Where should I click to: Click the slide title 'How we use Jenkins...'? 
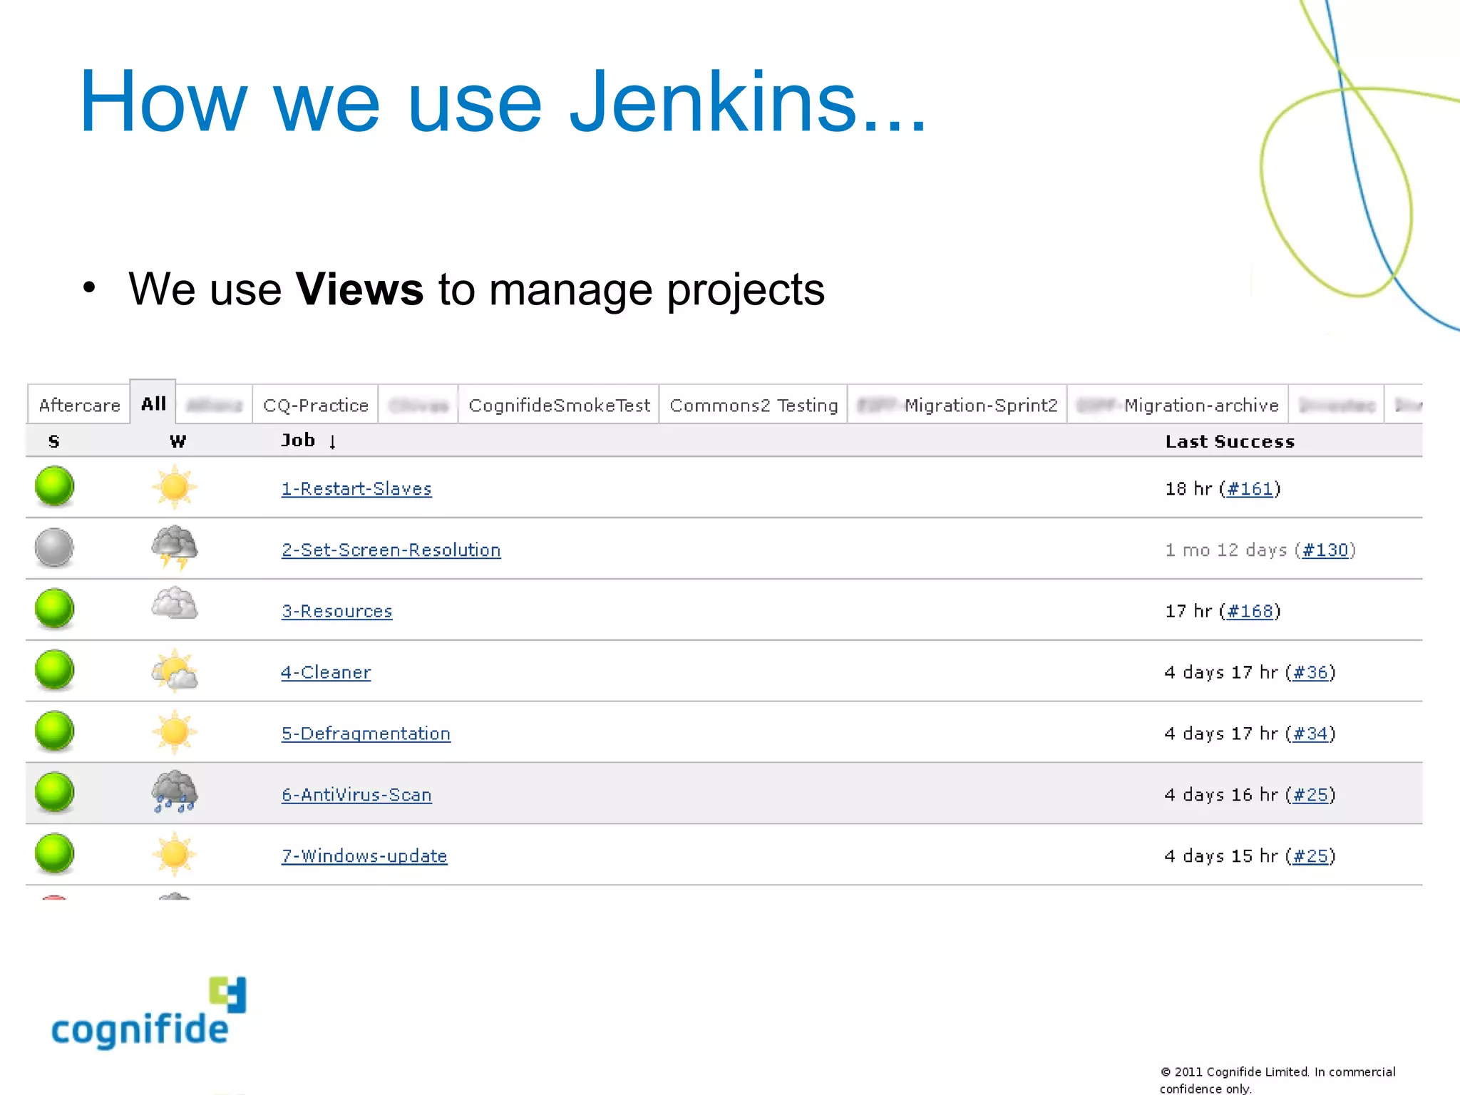click(503, 101)
